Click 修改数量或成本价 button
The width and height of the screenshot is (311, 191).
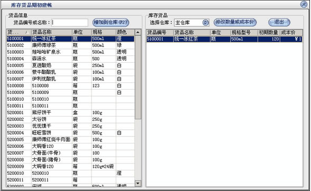[x=235, y=22]
